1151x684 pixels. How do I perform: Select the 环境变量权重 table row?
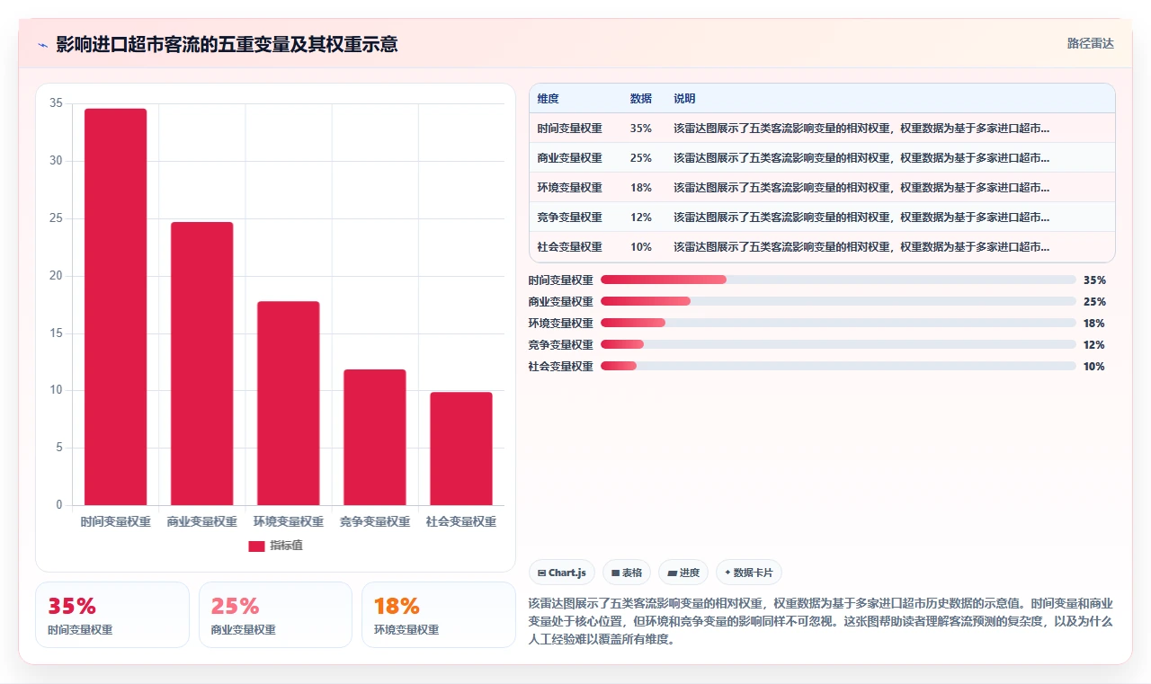tap(822, 187)
